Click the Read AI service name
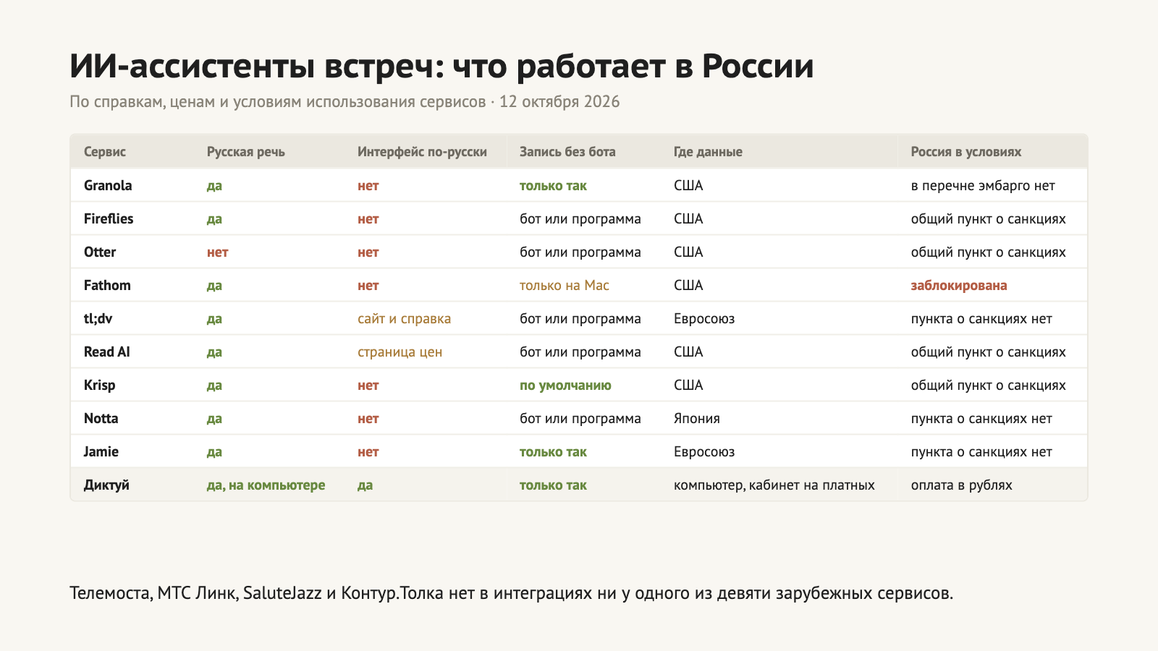 (107, 352)
